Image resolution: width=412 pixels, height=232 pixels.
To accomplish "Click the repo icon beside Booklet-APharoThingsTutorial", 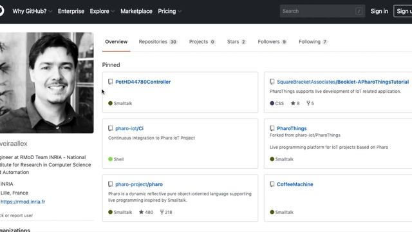I will click(x=272, y=82).
